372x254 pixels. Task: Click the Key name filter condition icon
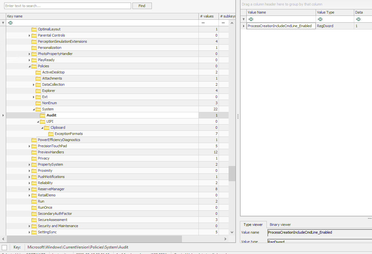coord(10,23)
